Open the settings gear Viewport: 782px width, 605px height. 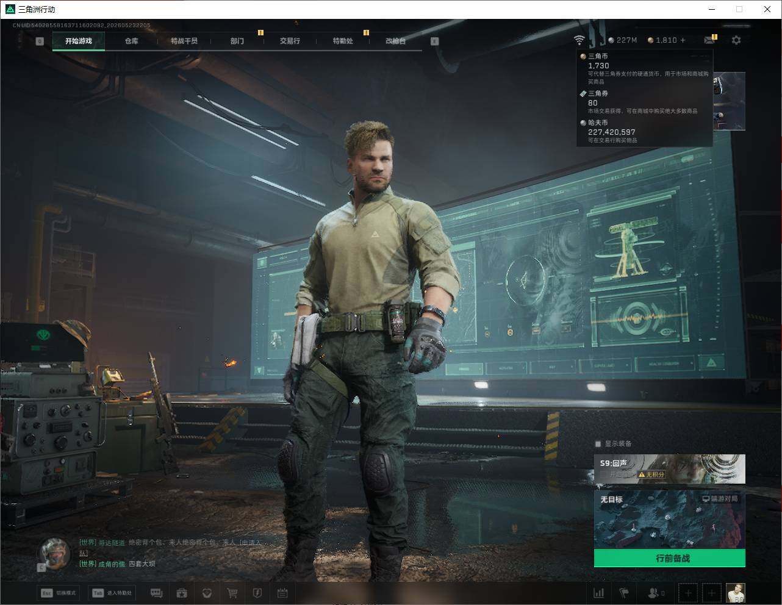click(736, 40)
